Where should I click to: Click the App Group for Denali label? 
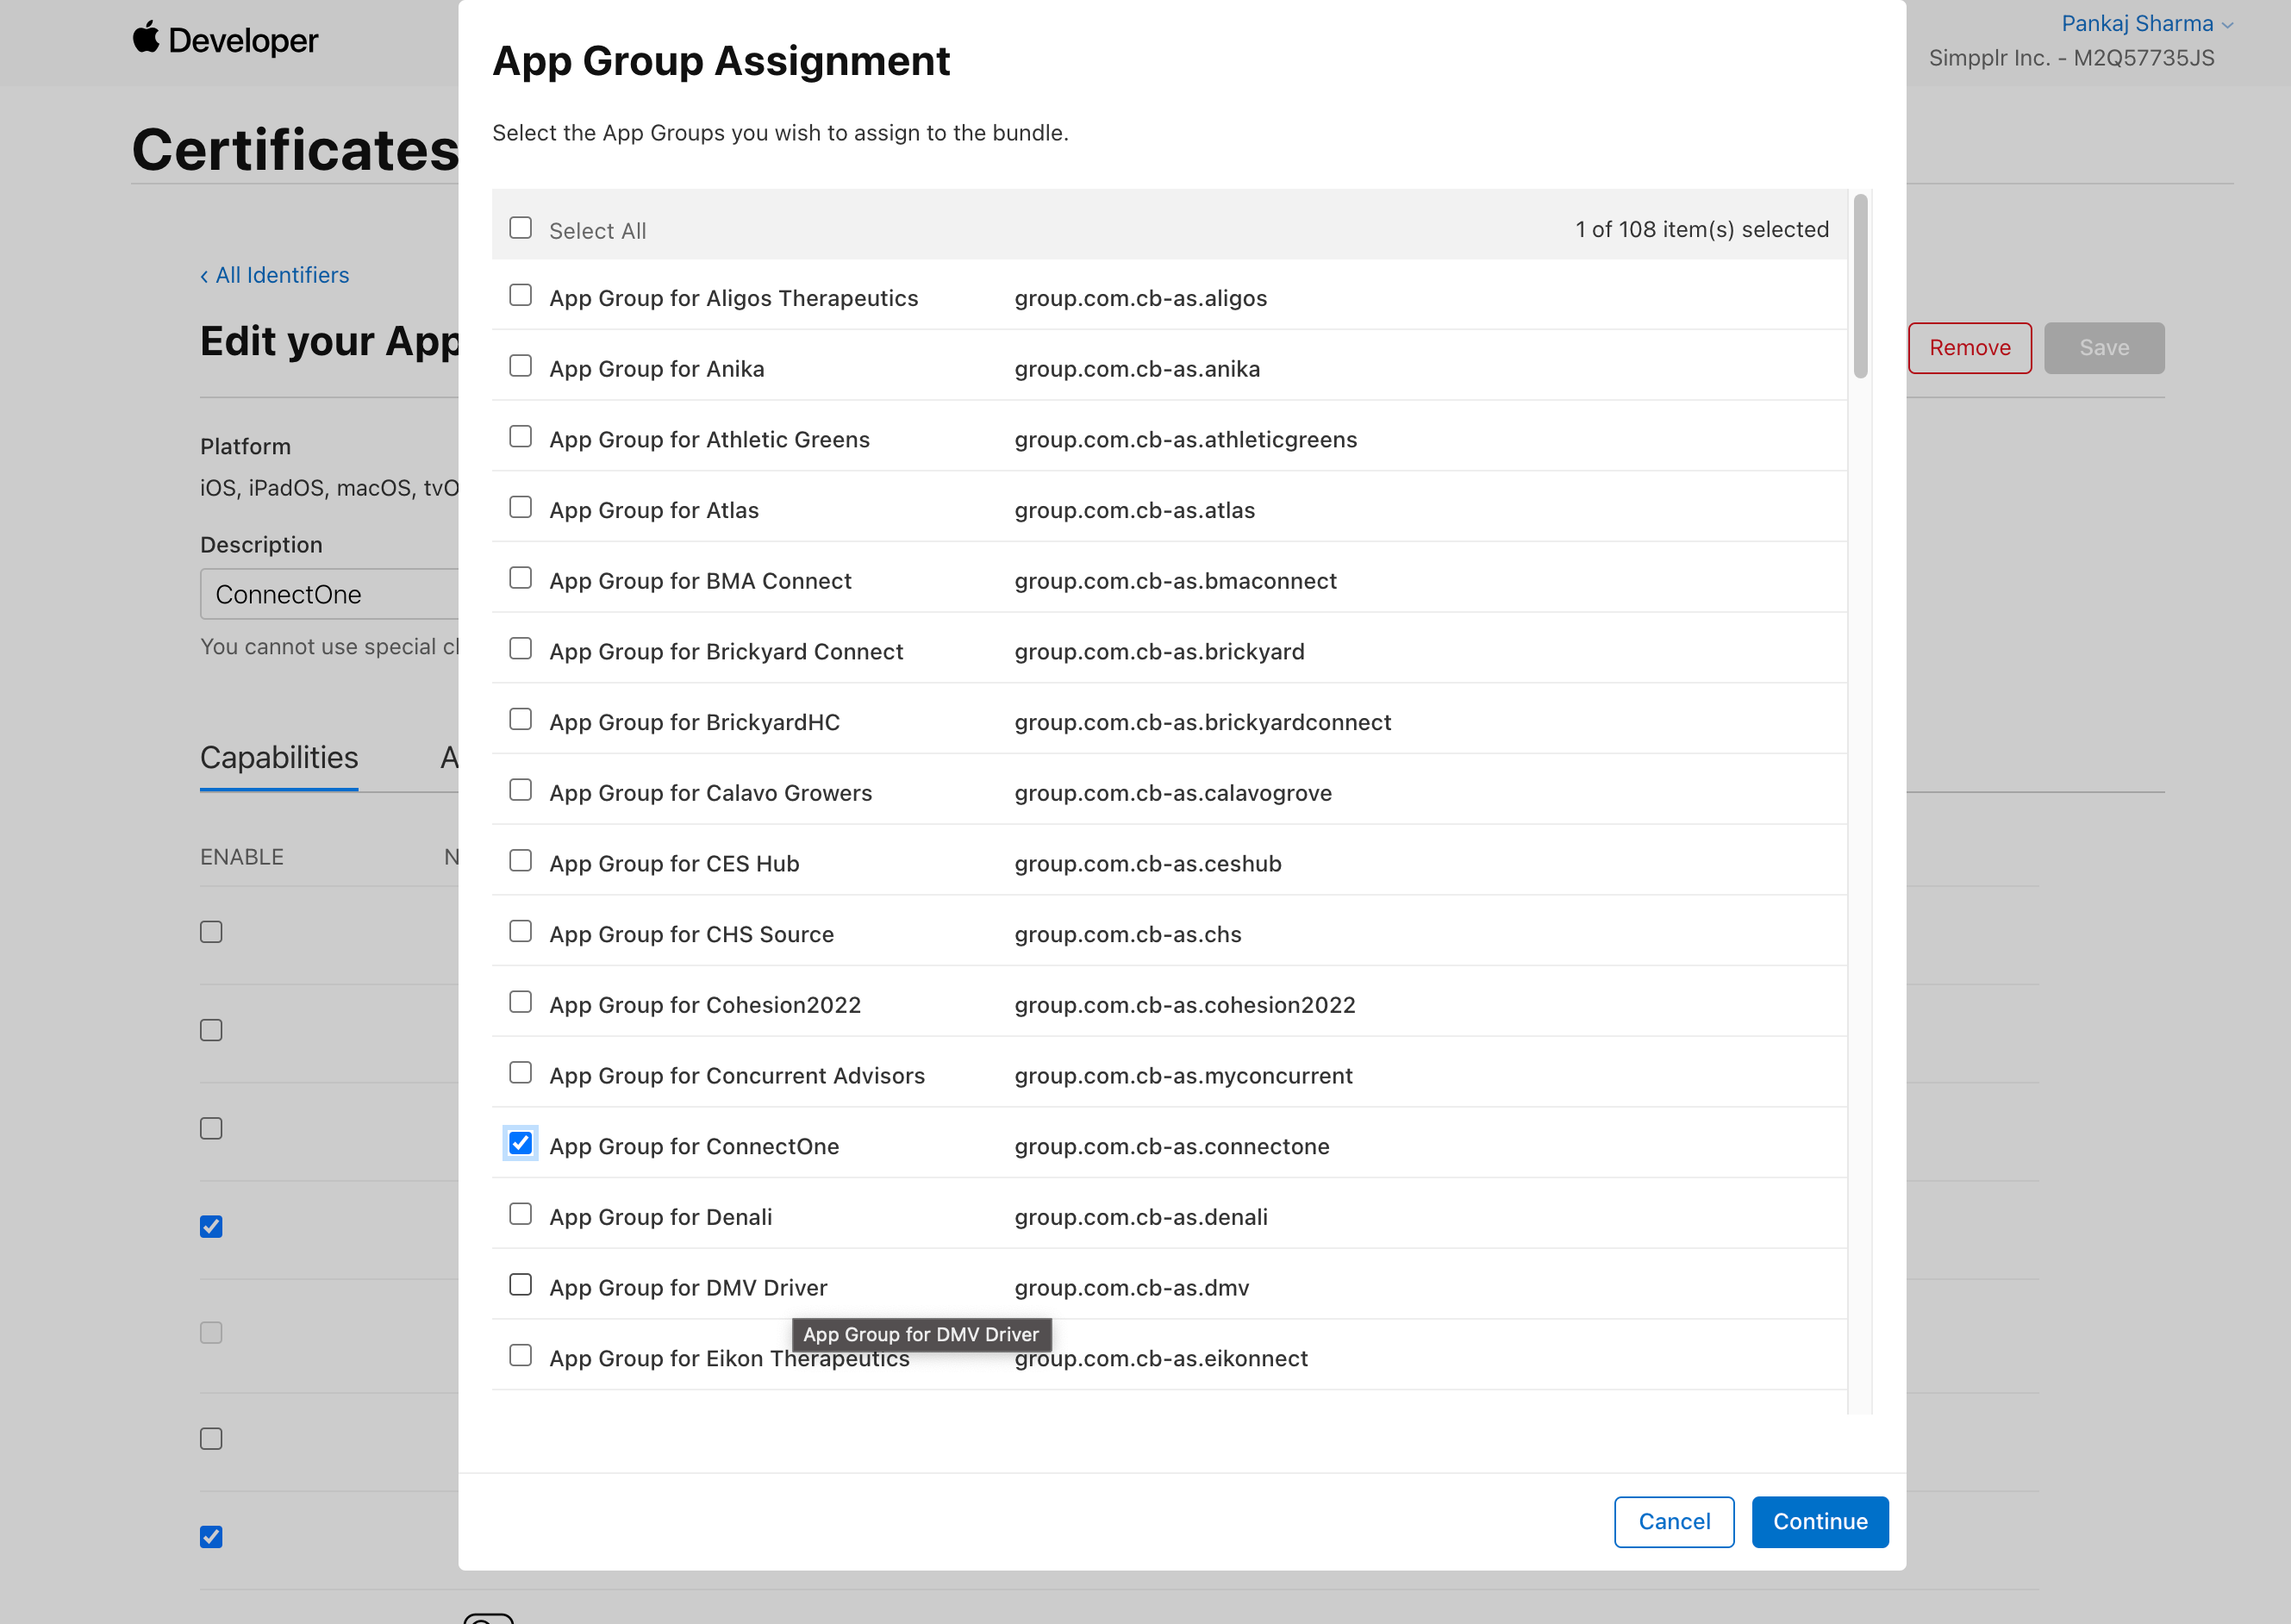click(x=660, y=1217)
